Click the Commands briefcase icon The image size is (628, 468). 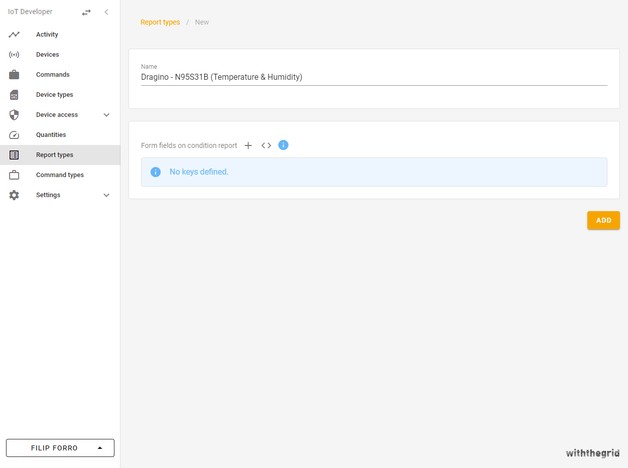14,75
